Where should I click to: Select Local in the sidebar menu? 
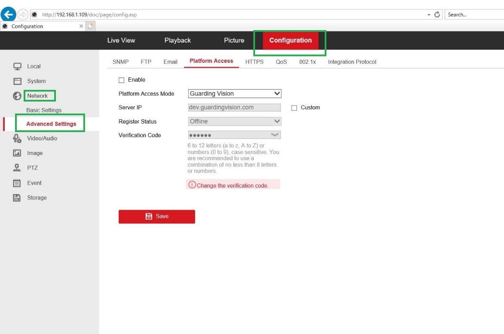coord(34,66)
